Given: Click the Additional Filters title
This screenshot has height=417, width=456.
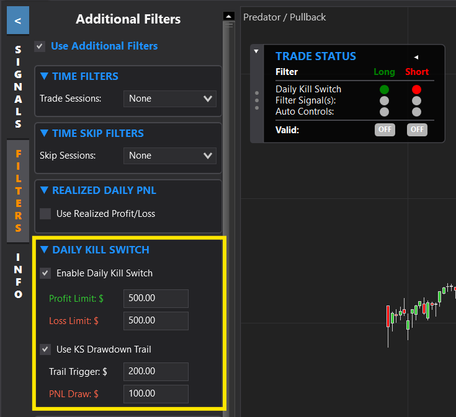Looking at the screenshot, I should coord(128,19).
